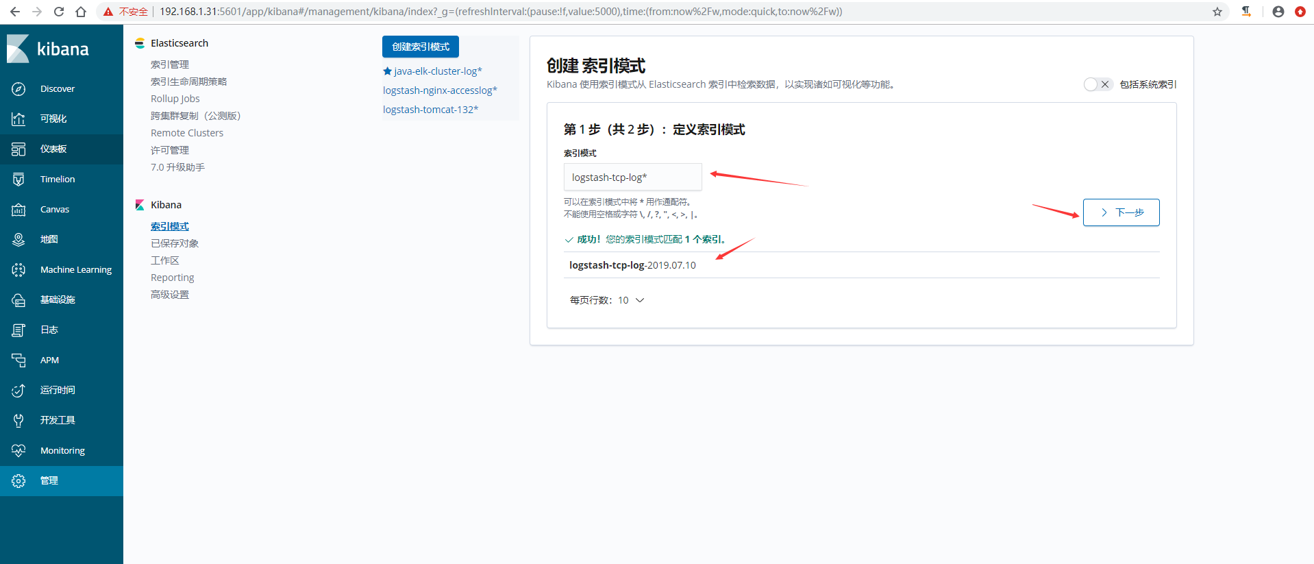Open workspaces link under Kibana
The height and width of the screenshot is (564, 1314).
[x=165, y=260]
